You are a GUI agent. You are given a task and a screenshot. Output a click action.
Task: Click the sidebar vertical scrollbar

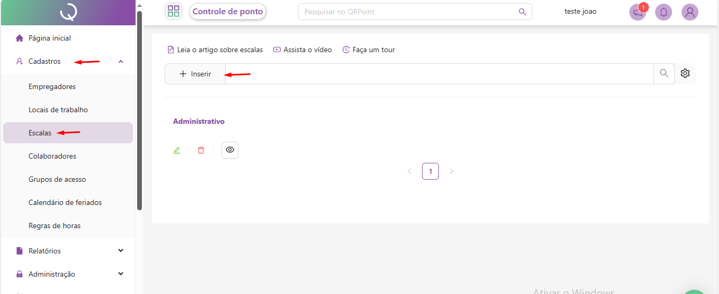[139, 105]
